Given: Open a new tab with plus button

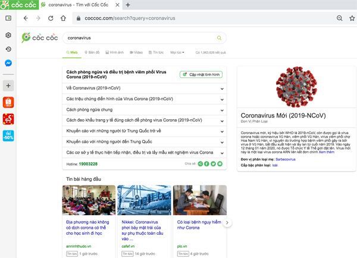Looking at the screenshot, I should (128, 5).
